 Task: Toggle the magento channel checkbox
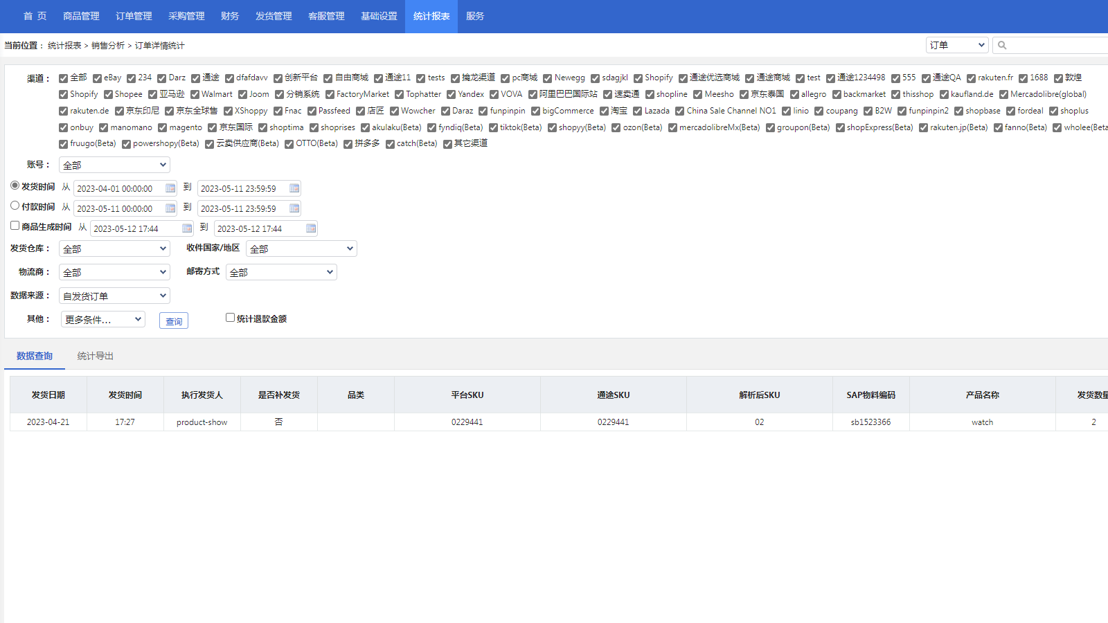click(x=162, y=127)
